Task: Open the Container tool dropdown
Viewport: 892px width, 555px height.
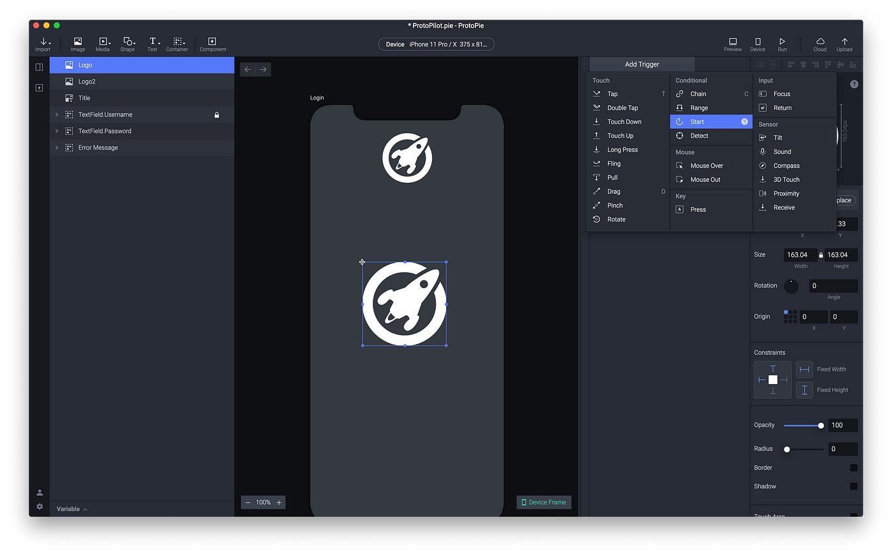Action: point(177,44)
